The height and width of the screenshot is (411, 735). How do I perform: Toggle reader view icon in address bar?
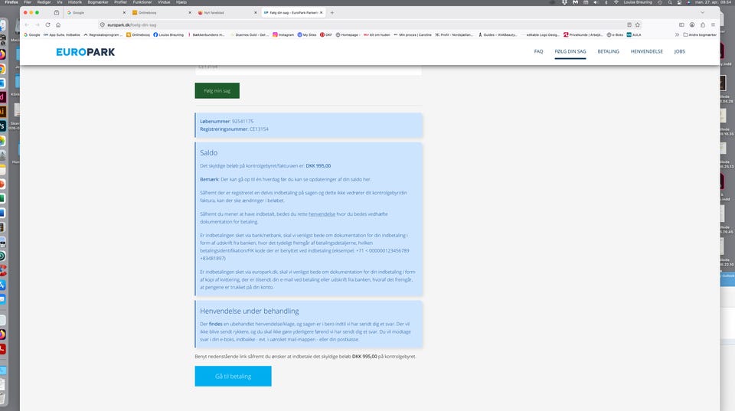click(629, 24)
